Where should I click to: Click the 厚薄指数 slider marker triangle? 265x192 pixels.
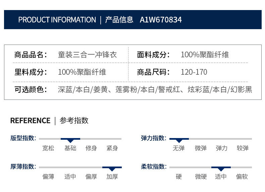(112, 169)
